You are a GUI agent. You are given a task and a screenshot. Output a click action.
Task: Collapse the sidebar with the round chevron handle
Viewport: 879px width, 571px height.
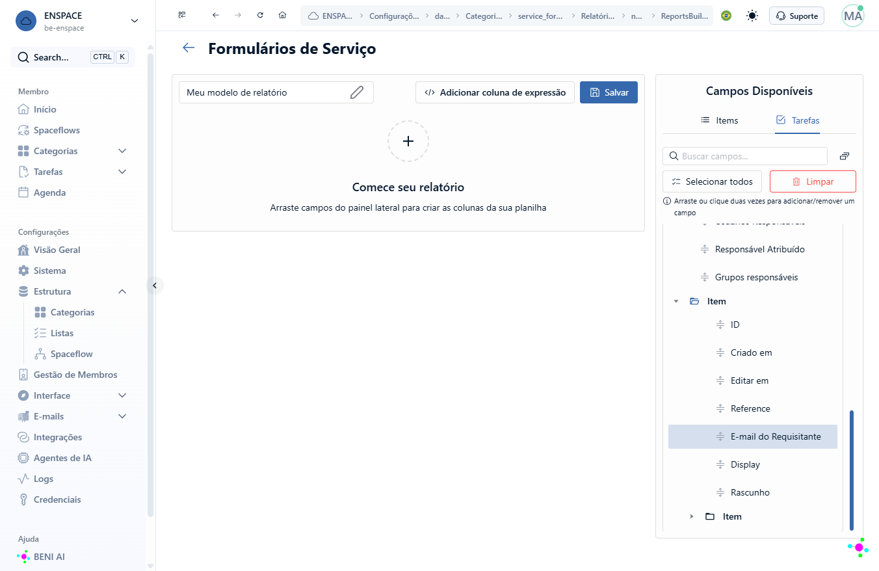tap(154, 285)
